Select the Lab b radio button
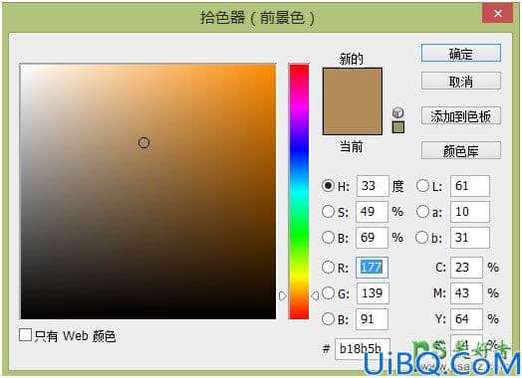The image size is (522, 378). (422, 237)
